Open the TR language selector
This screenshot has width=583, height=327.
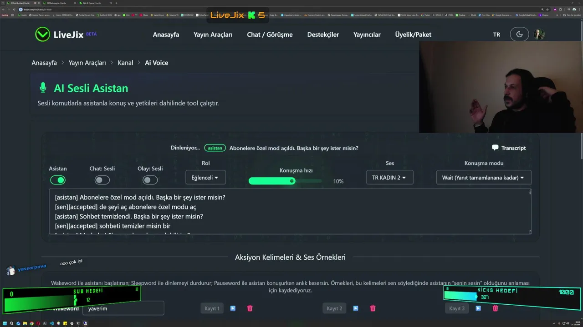pyautogui.click(x=496, y=35)
